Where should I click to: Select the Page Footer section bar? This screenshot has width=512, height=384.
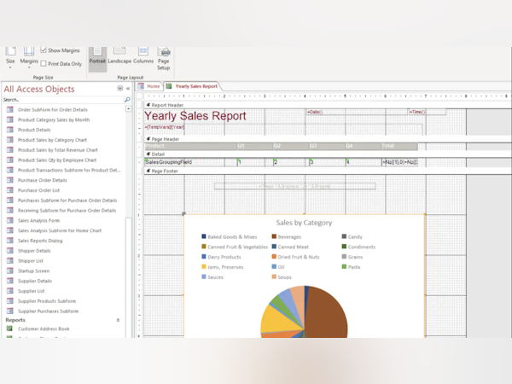[x=328, y=172]
